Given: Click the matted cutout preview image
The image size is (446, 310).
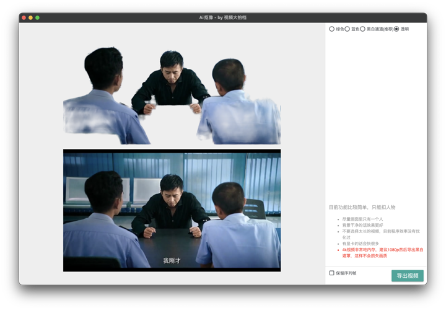Looking at the screenshot, I should tap(172, 95).
